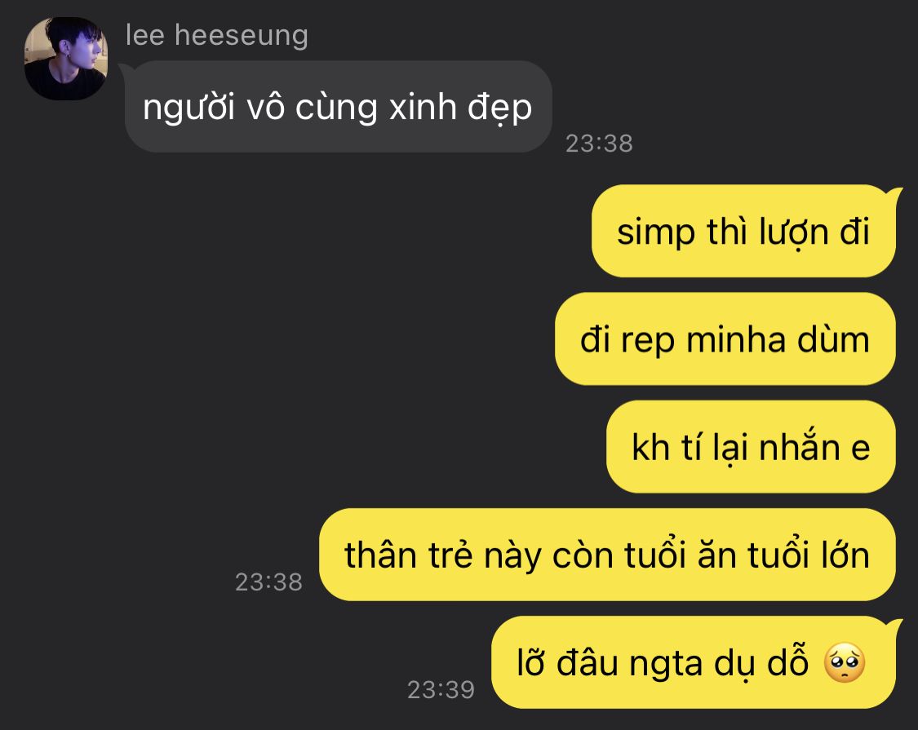Click the word 'tuổi' before 'ăn' in the long bubble

tap(654, 554)
